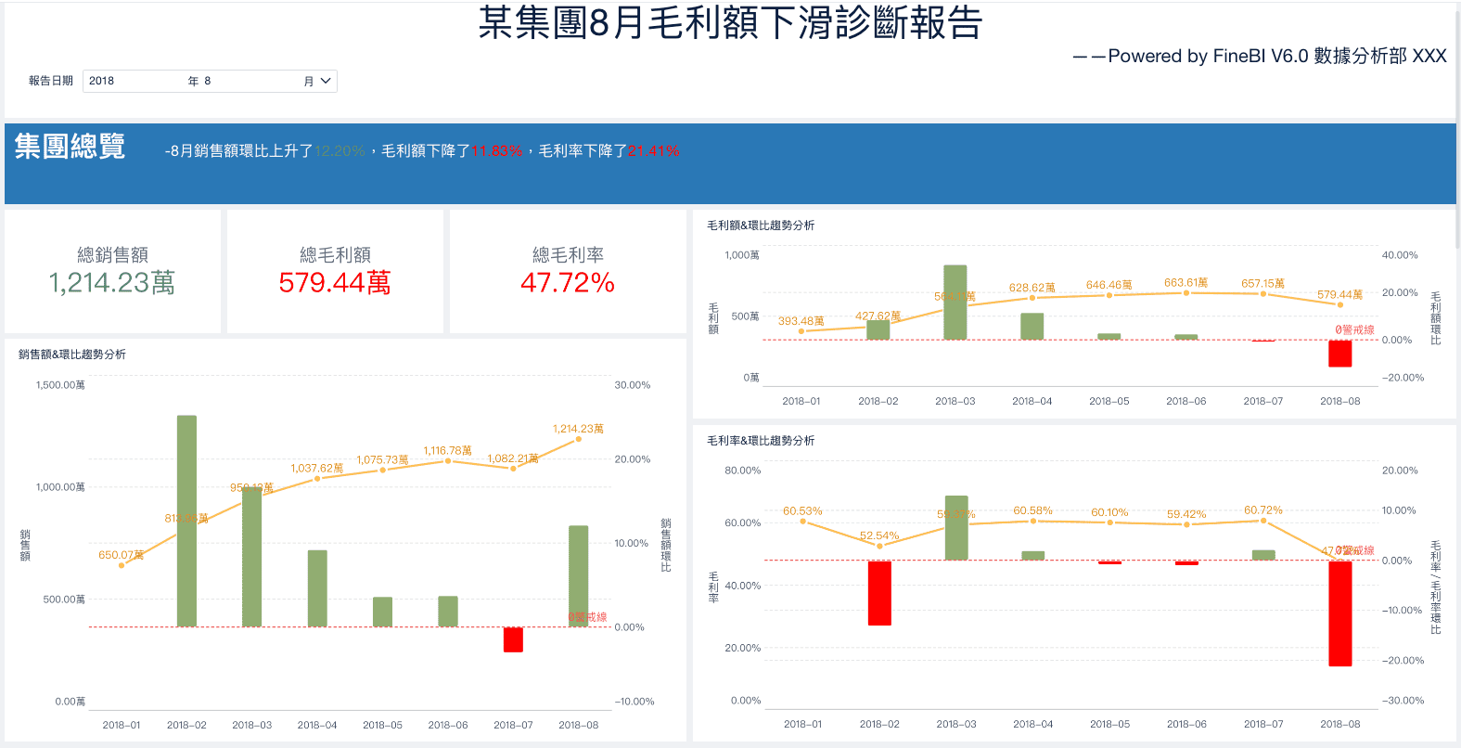
Task: Click the 663.61萬 data label in gross profit chart
Action: pos(1186,282)
